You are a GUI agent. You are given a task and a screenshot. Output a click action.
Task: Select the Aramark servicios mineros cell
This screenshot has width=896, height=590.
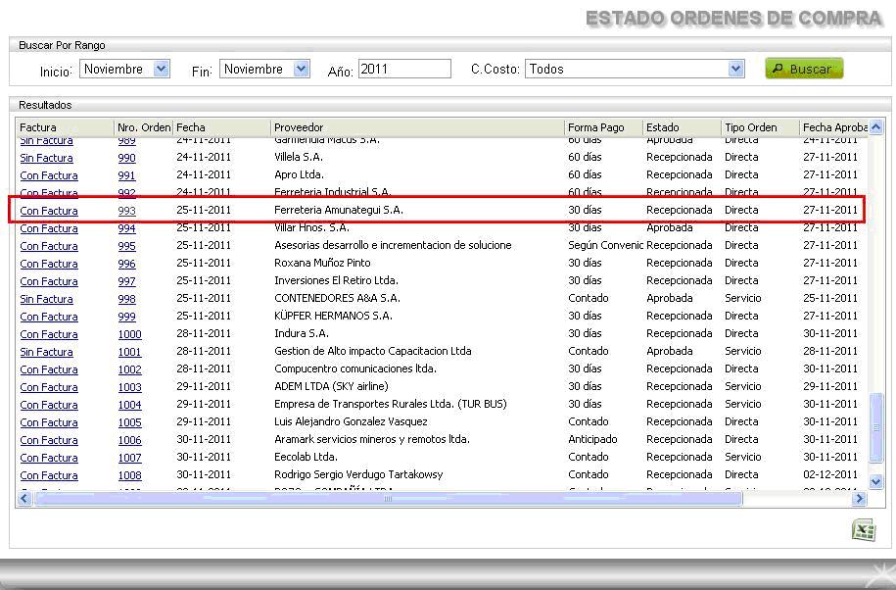[372, 439]
